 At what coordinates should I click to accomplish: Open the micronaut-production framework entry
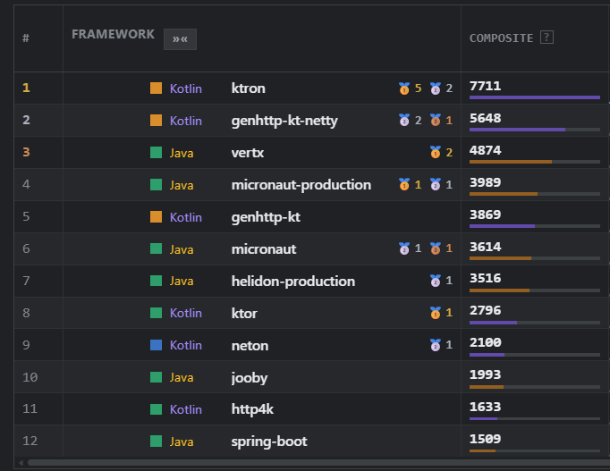(x=301, y=185)
